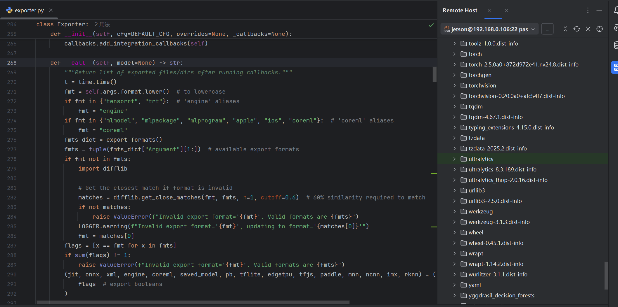Click in 'def __call__(self, model=None)' line
This screenshot has height=307, width=618.
click(117, 63)
